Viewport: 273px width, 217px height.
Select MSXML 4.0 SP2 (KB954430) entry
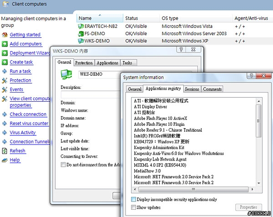(x=160, y=165)
